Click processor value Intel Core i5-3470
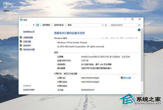Viewport: 163px width, 110px height. pos(105,57)
